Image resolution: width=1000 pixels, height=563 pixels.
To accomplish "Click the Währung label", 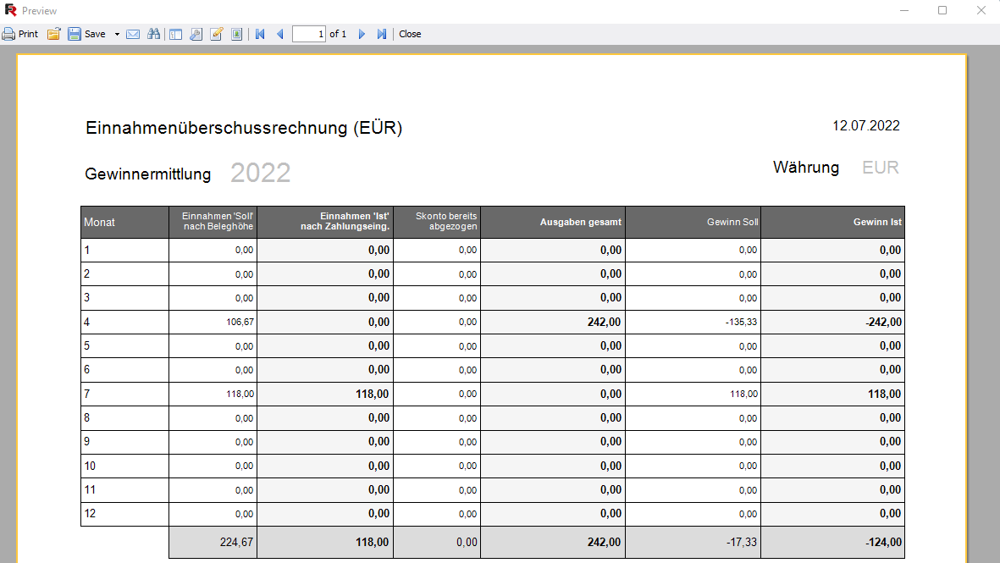I will coord(806,167).
